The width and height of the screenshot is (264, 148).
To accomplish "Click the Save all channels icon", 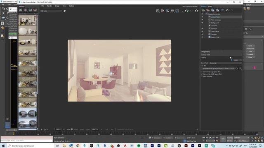I will click(x=163, y=11).
